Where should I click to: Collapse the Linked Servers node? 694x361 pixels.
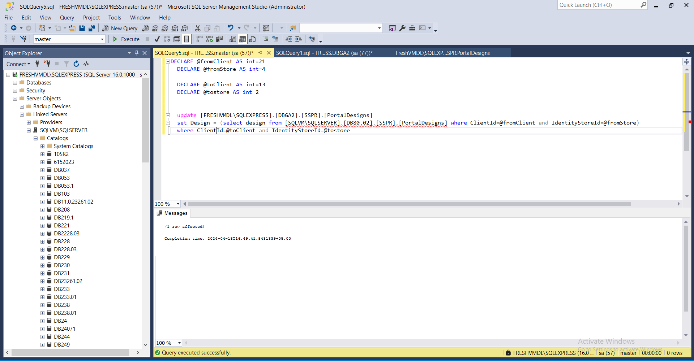[22, 114]
